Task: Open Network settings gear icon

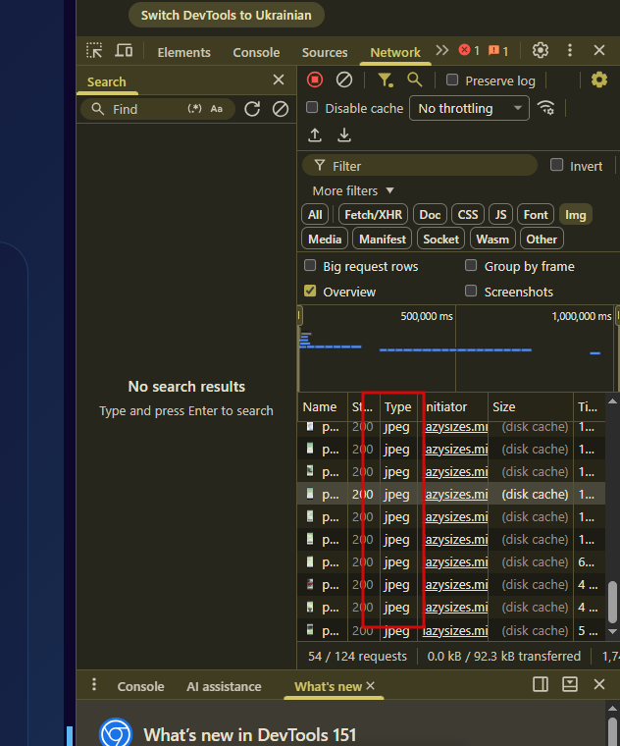Action: [599, 80]
